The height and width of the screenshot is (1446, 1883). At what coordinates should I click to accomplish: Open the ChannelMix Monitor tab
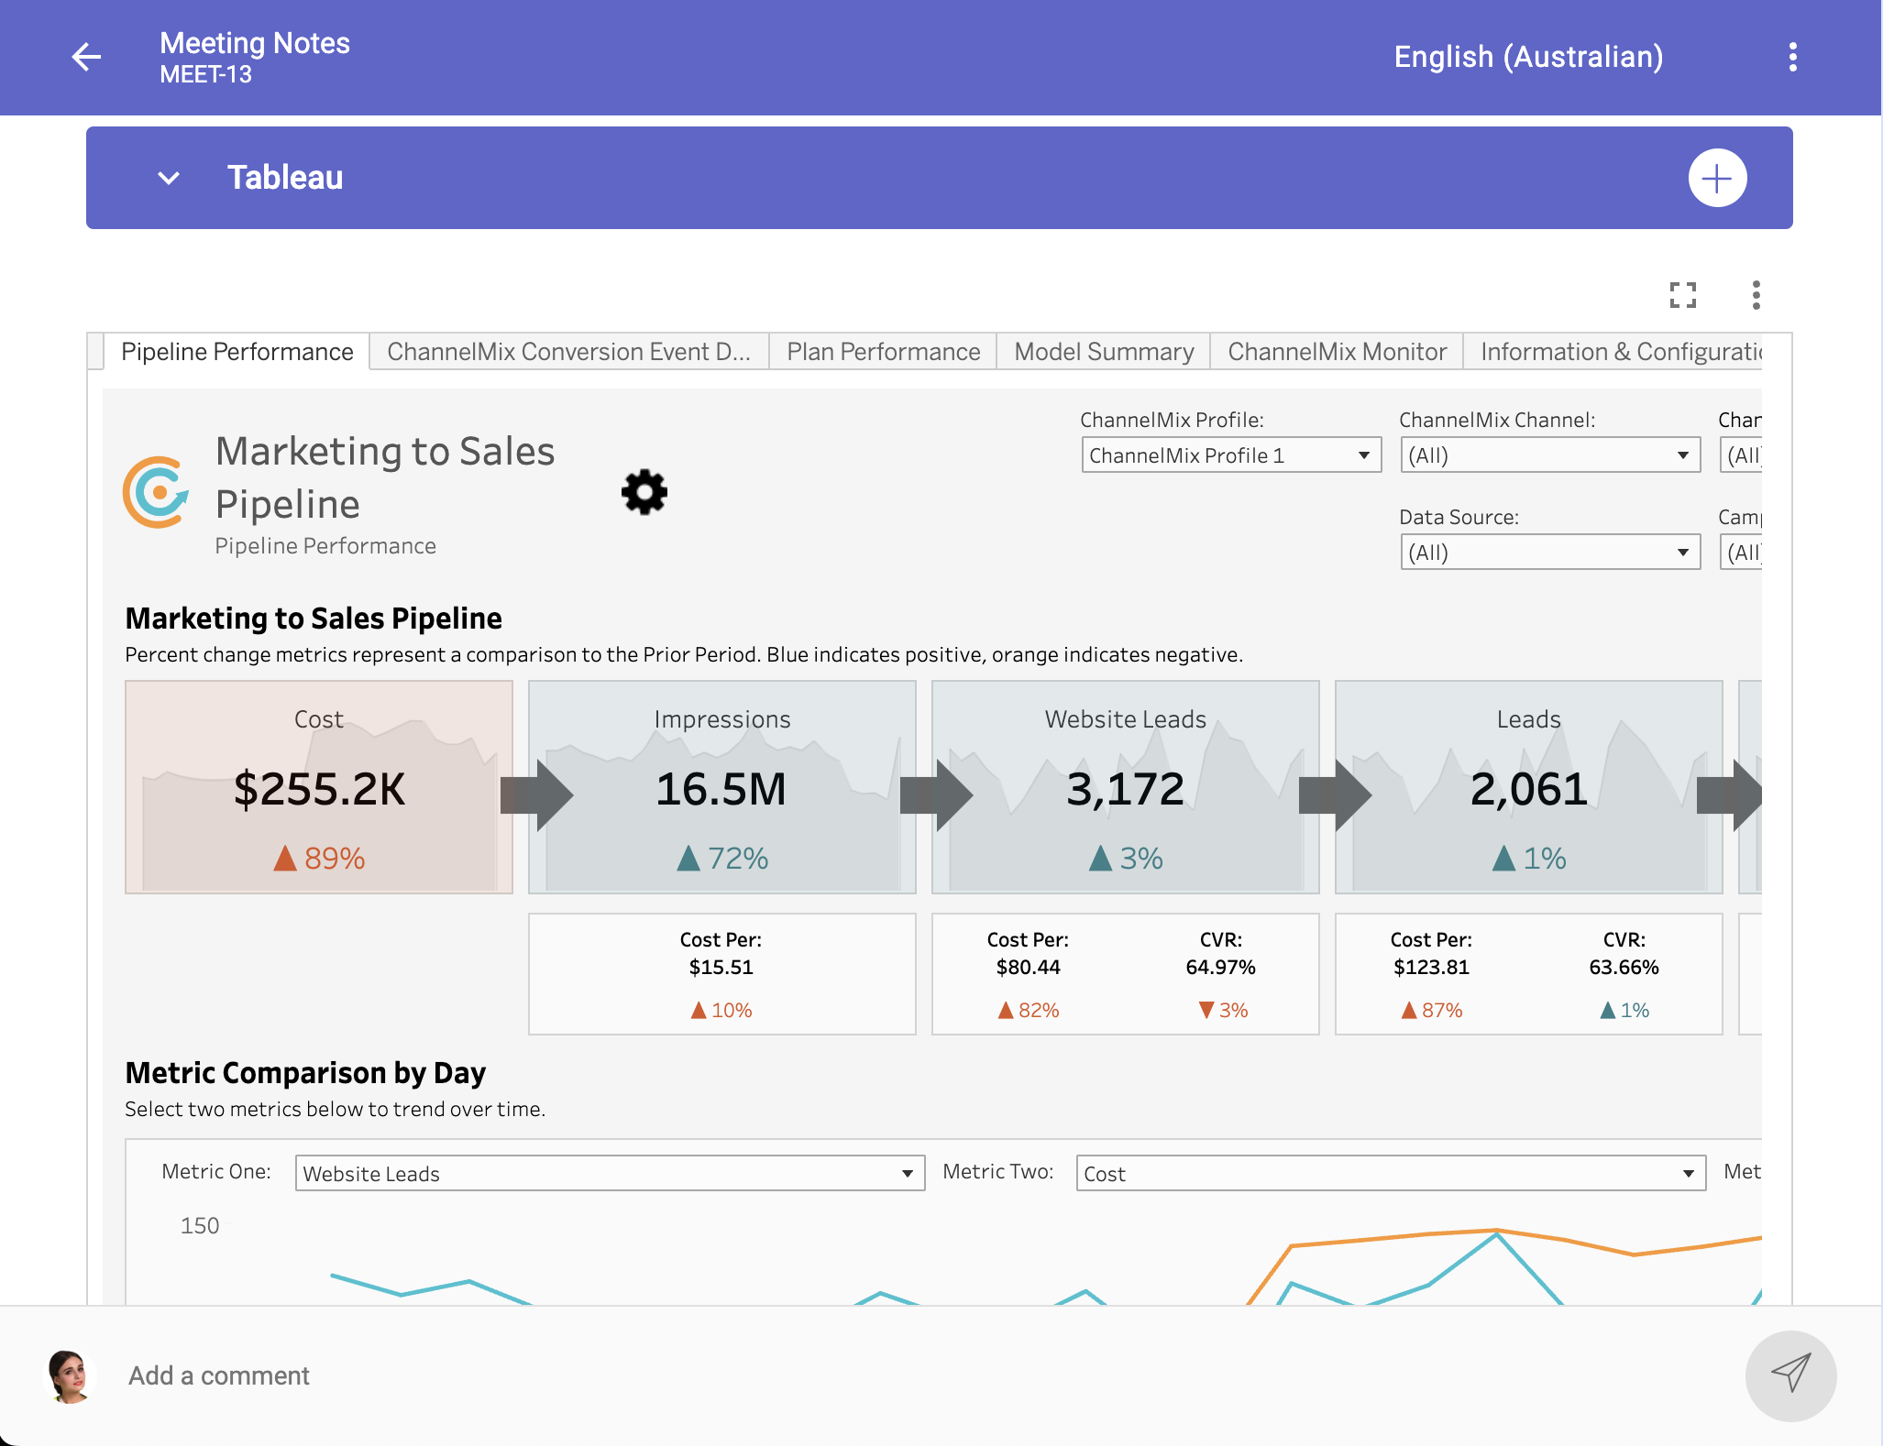click(1336, 352)
